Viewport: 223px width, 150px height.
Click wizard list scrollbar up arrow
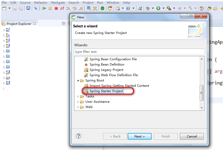[x=202, y=59]
